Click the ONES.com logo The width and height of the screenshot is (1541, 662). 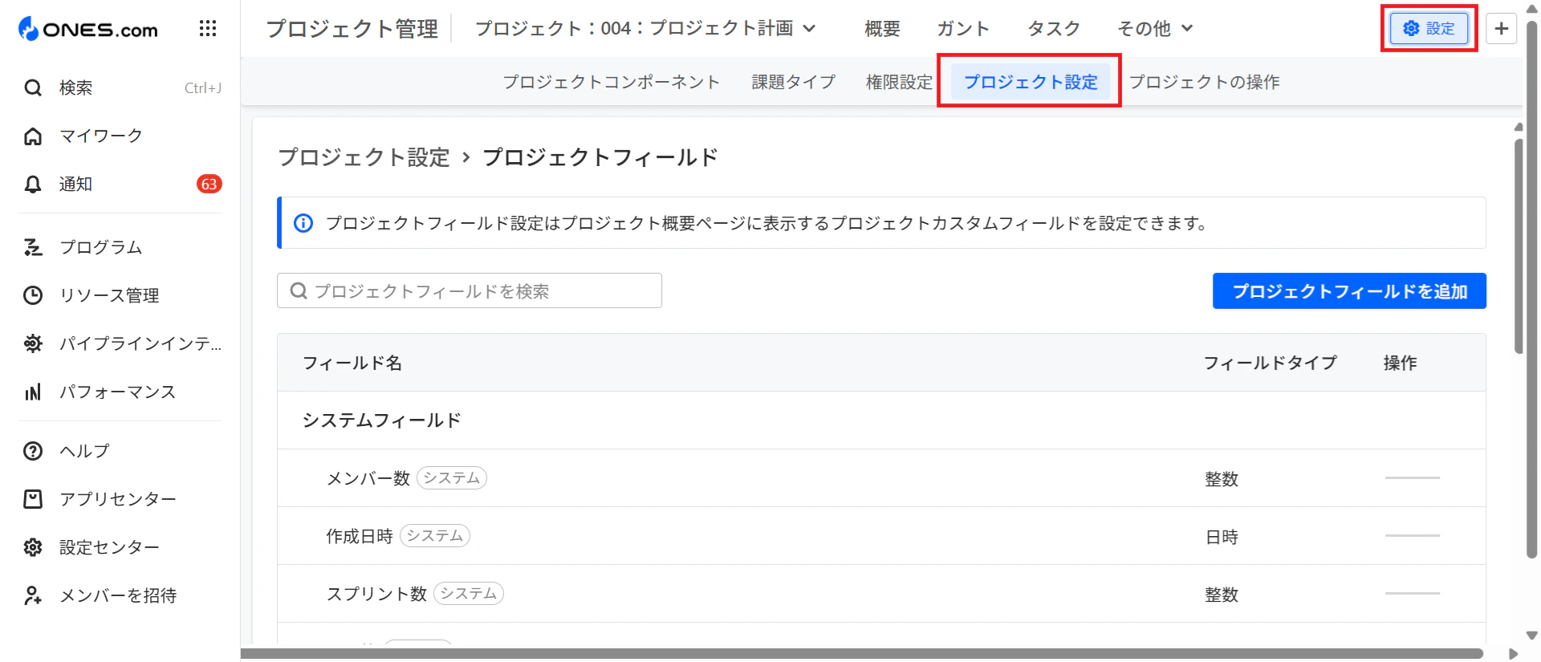pos(88,29)
